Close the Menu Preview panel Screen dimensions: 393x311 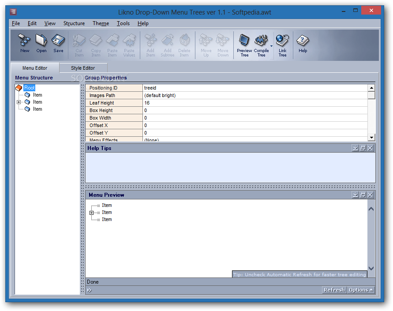point(370,195)
